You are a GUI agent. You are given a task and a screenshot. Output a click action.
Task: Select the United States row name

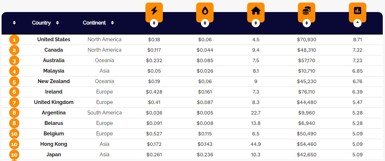[54, 40]
